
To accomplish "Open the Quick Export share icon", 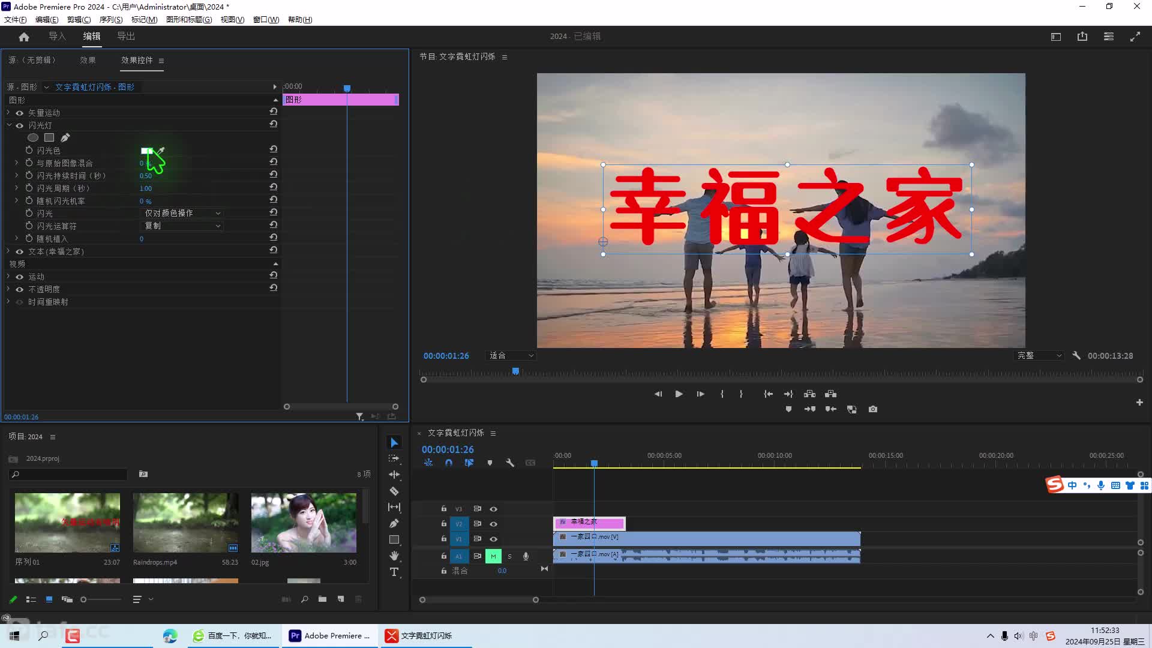I will [x=1082, y=37].
